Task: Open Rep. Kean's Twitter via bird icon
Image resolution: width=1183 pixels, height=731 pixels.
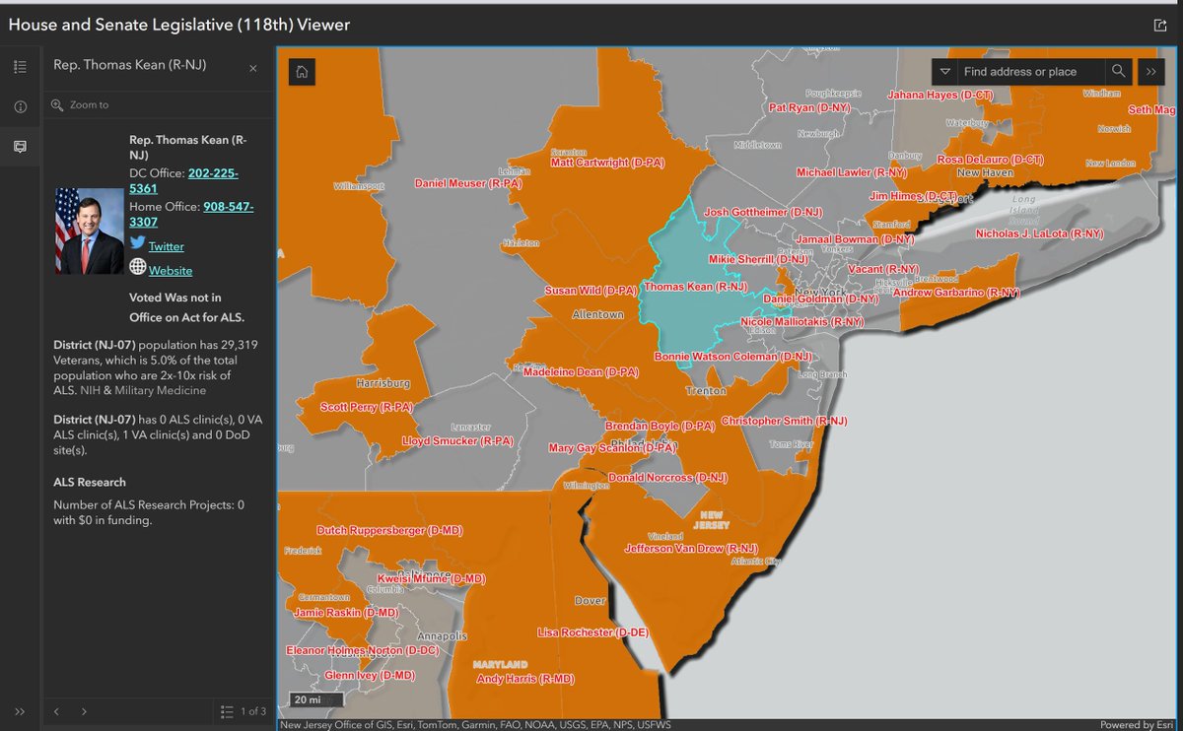Action: 136,245
